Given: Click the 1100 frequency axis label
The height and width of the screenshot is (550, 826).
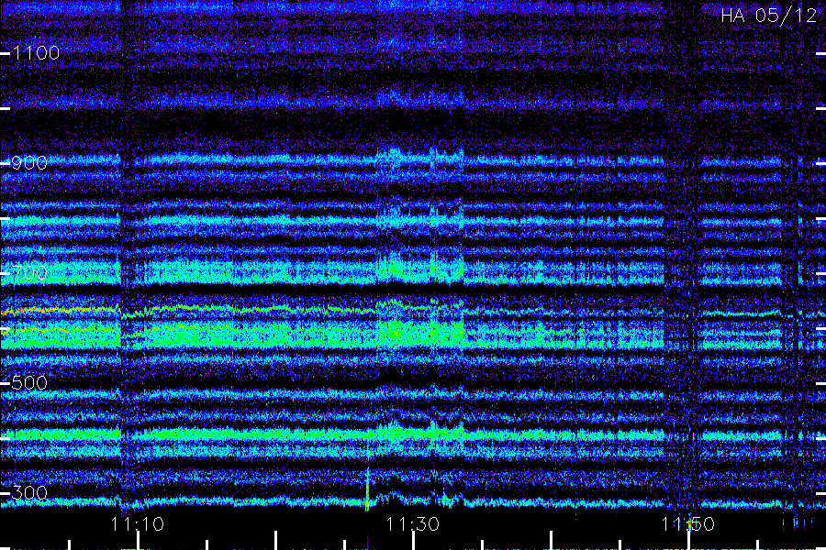Looking at the screenshot, I should (36, 52).
